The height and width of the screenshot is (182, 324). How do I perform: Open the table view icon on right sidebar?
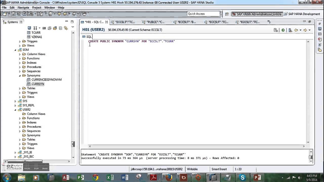coord(320,34)
